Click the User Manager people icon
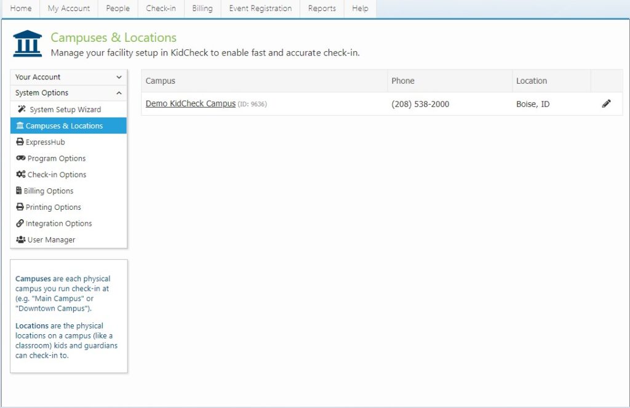The width and height of the screenshot is (630, 408). (x=20, y=239)
